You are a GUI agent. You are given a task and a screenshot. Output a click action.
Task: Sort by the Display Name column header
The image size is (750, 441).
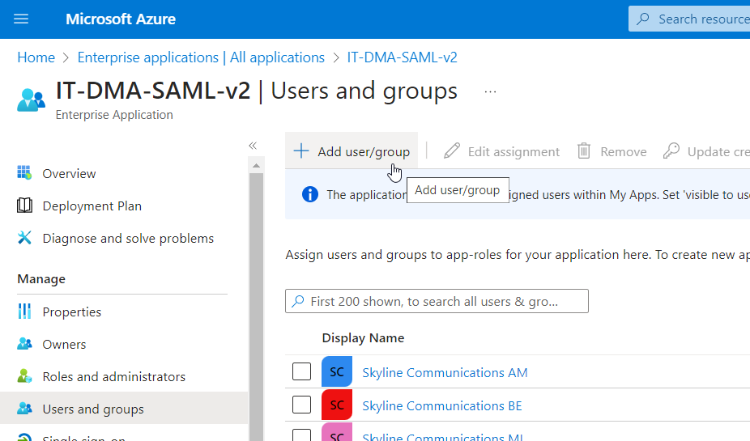pyautogui.click(x=363, y=337)
